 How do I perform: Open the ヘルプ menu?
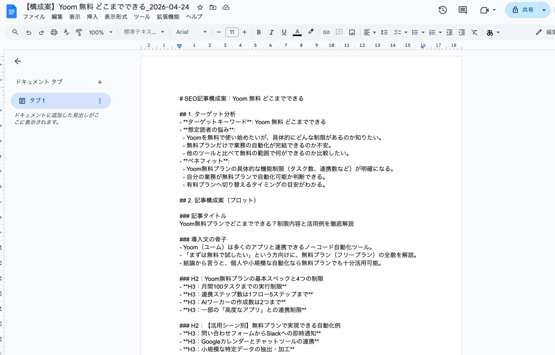pos(194,17)
